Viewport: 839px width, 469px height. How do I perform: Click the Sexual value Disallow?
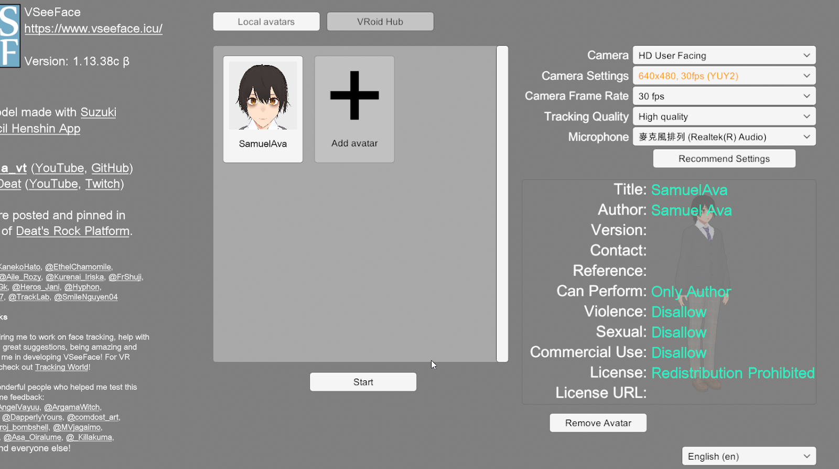pyautogui.click(x=679, y=333)
